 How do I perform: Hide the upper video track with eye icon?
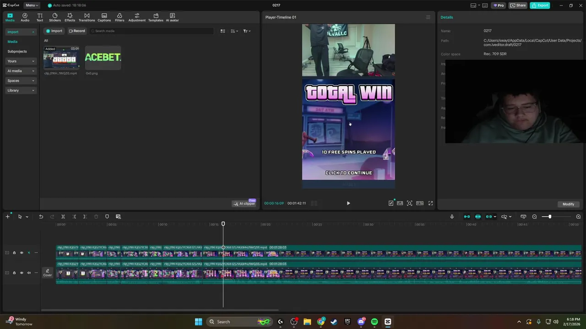pyautogui.click(x=22, y=253)
